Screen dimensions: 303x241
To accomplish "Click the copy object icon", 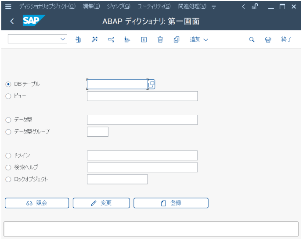I will click(x=177, y=39).
